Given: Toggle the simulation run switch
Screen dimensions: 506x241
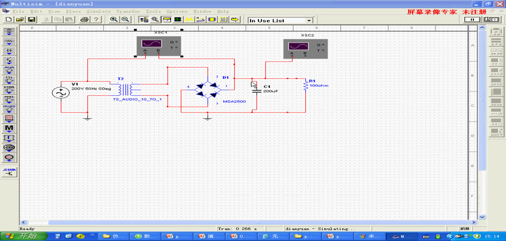Looking at the screenshot, I should 491,19.
